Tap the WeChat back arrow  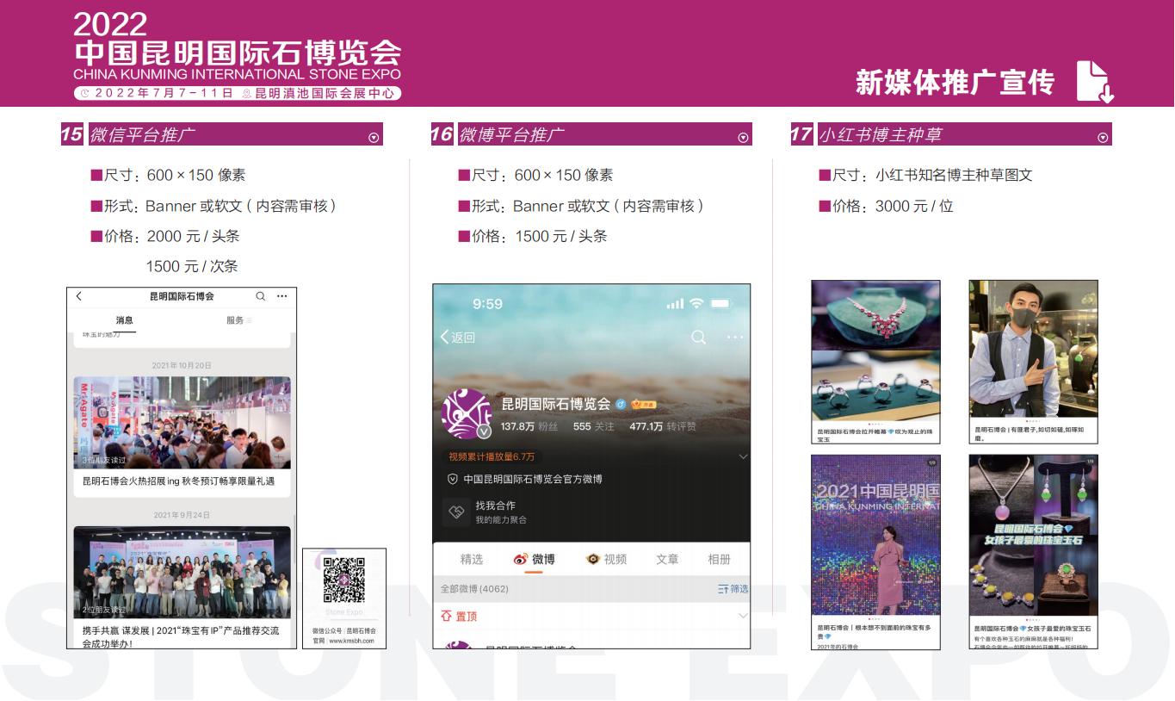click(79, 296)
